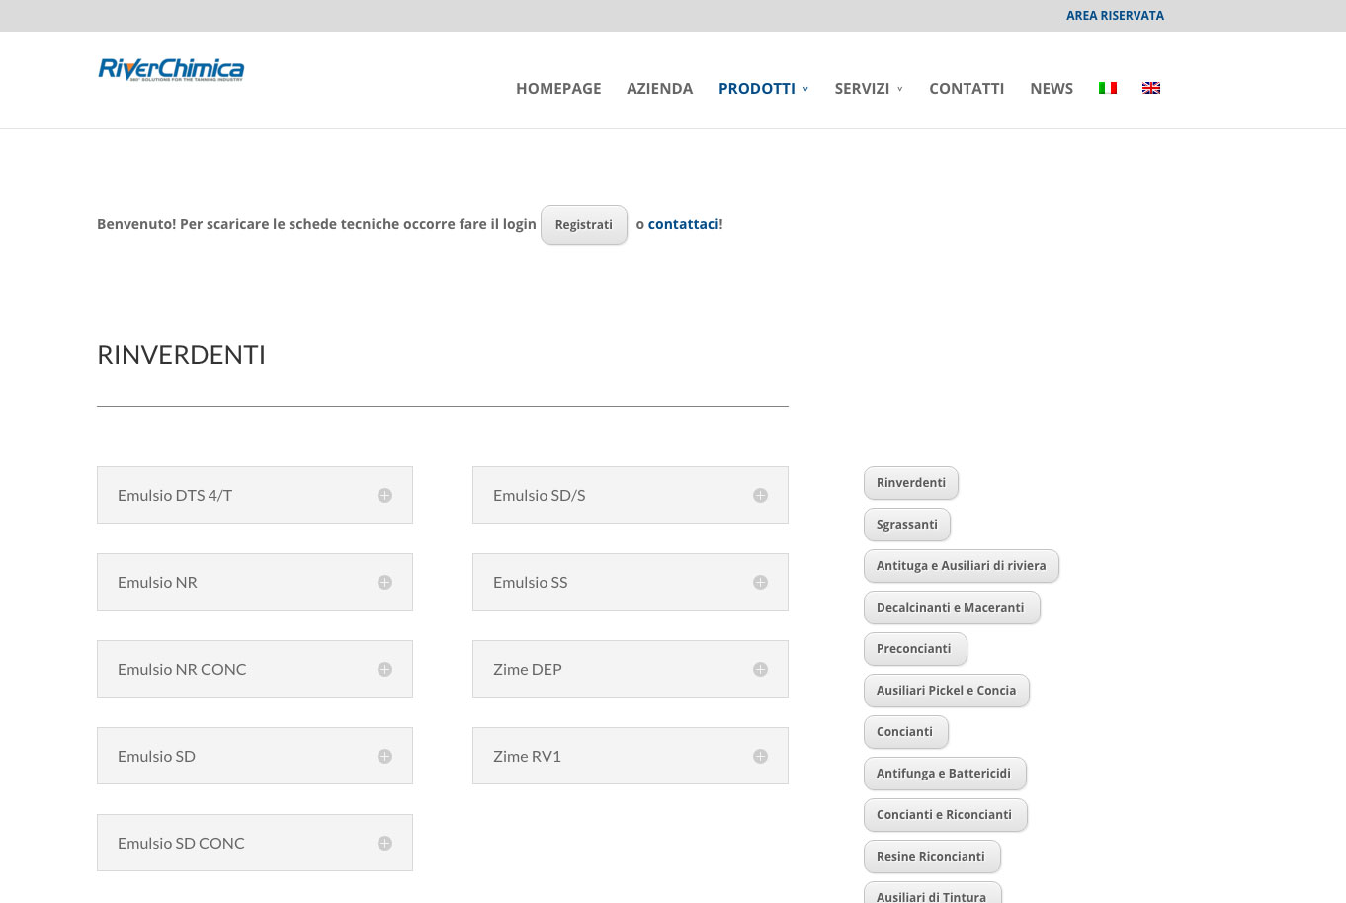Click plus icon on Emulsio SS
This screenshot has width=1346, height=903.
pyautogui.click(x=761, y=583)
